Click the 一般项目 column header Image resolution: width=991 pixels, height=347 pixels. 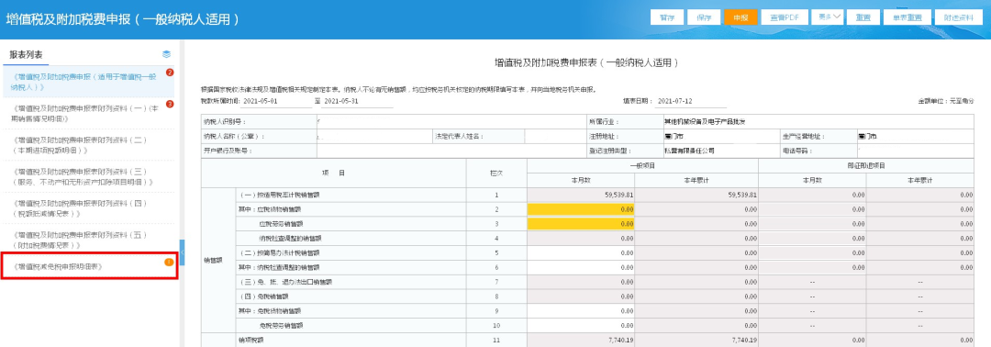tap(642, 165)
